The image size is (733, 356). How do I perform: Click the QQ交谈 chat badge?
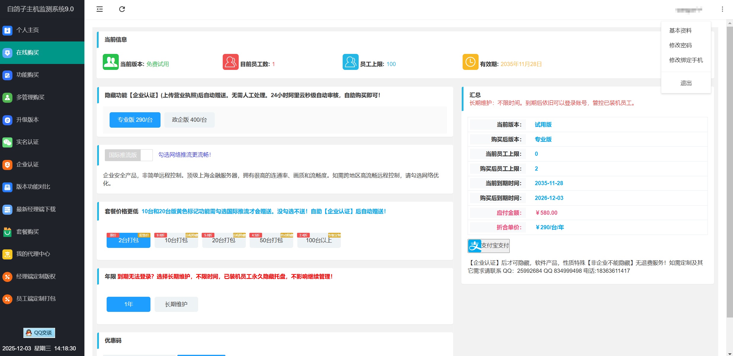click(x=39, y=333)
